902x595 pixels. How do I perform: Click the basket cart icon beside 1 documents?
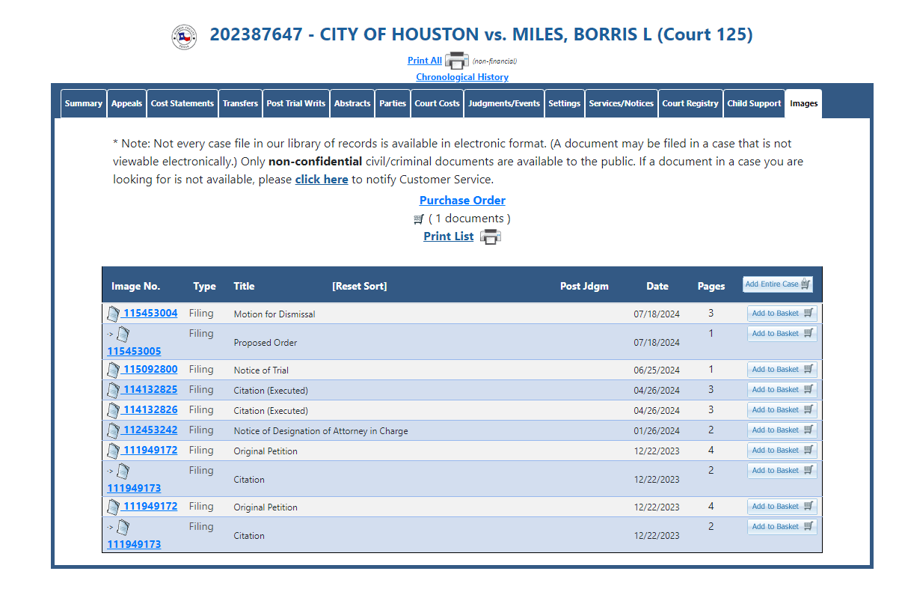pos(419,219)
